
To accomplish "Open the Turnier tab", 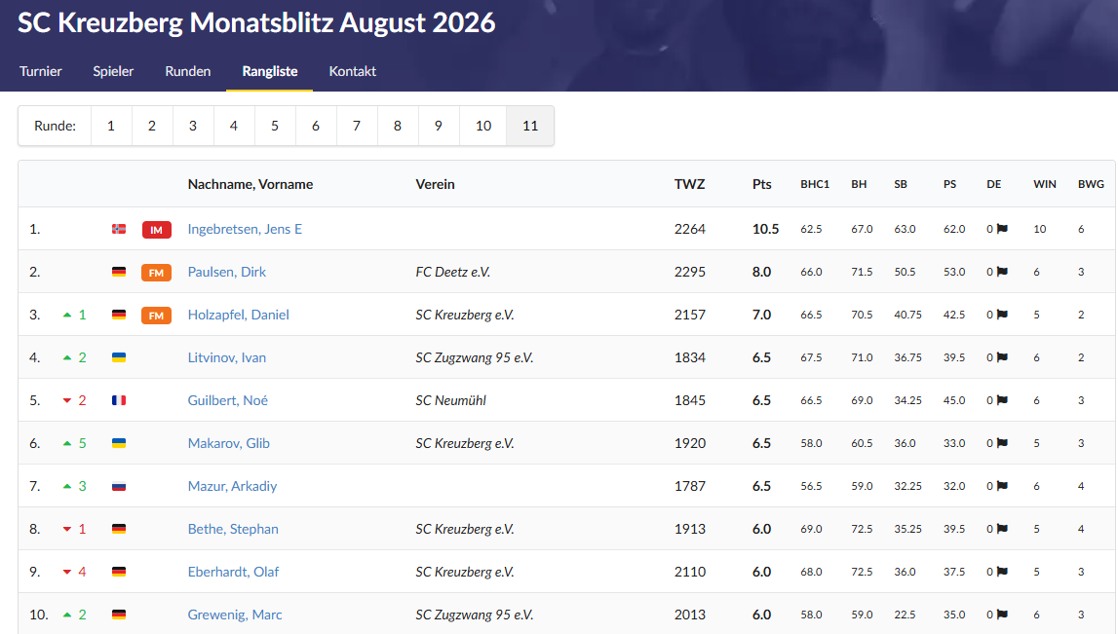I will point(41,71).
